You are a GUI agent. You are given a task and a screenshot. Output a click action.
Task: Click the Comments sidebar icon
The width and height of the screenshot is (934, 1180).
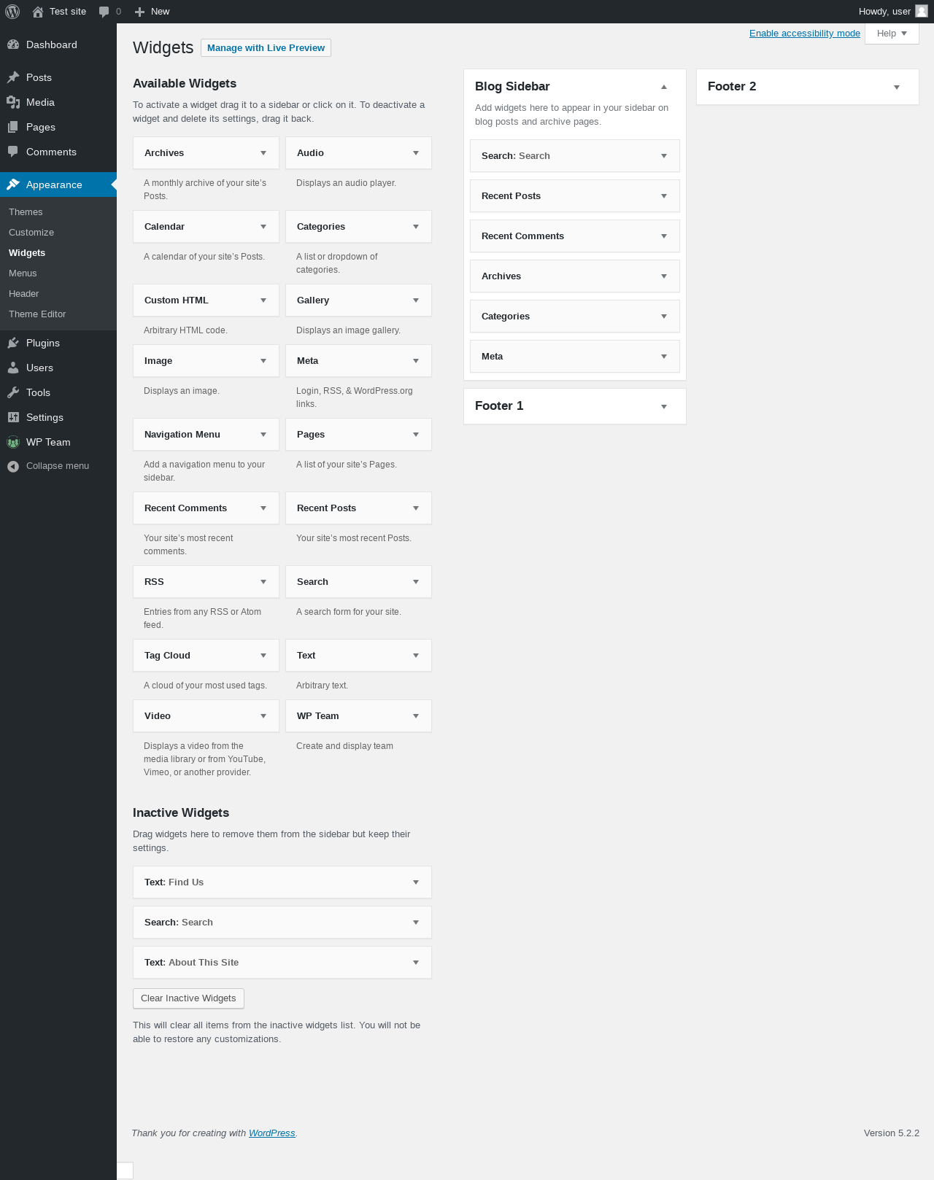tap(13, 152)
